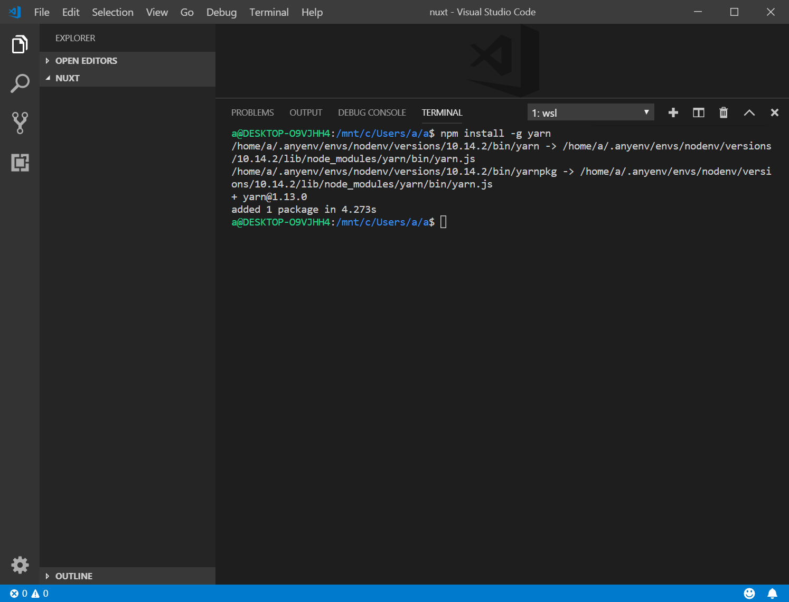The image size is (789, 602).
Task: Switch to the DEBUG CONSOLE tab
Action: pos(372,112)
